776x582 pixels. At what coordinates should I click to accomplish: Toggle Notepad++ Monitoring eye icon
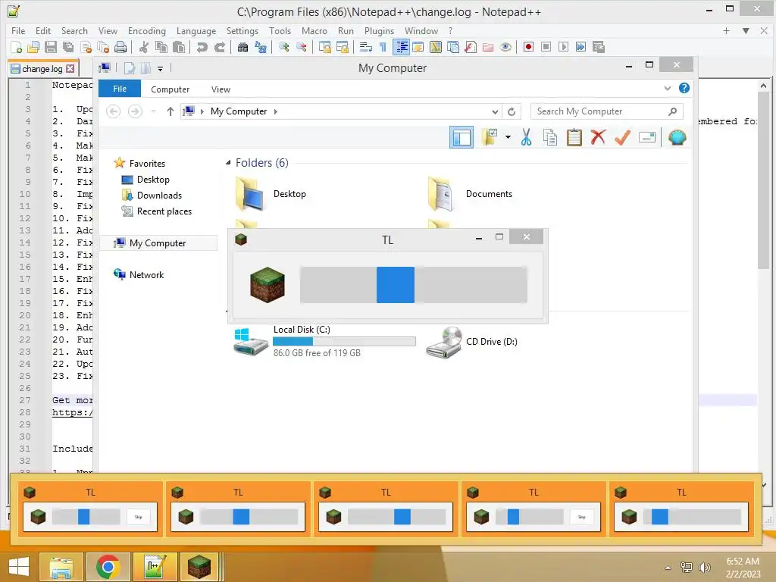505,47
